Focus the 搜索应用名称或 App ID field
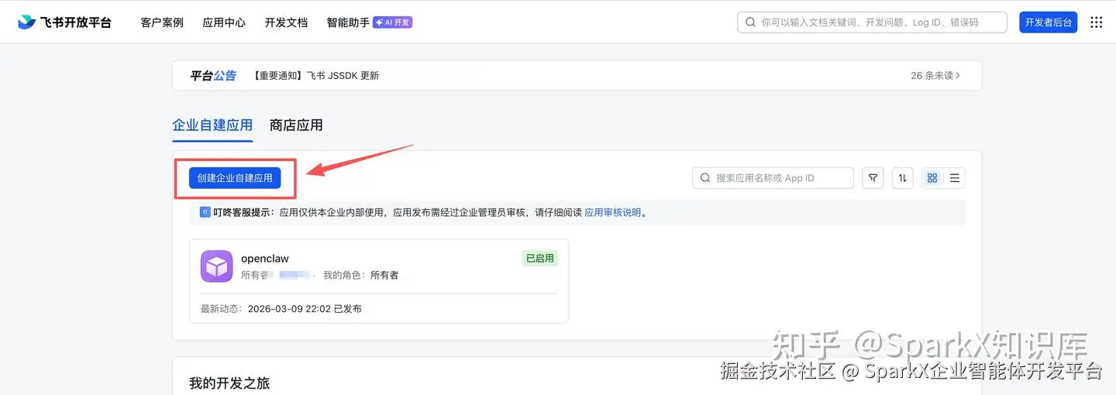Image resolution: width=1116 pixels, height=395 pixels. [773, 178]
